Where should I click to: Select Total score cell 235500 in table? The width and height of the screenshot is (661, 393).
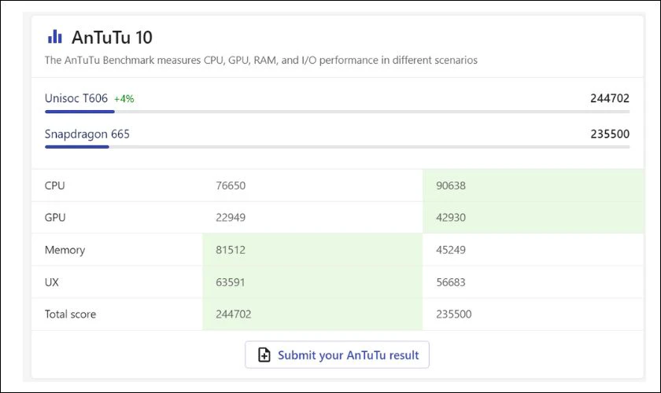point(453,314)
